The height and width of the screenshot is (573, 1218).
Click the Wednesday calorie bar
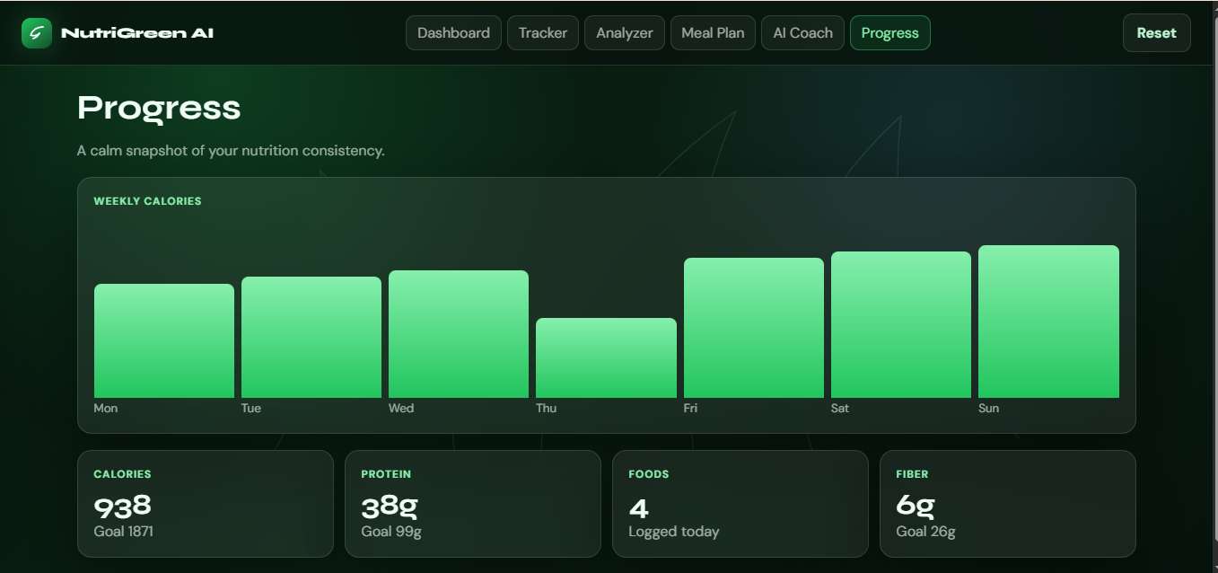(x=459, y=334)
